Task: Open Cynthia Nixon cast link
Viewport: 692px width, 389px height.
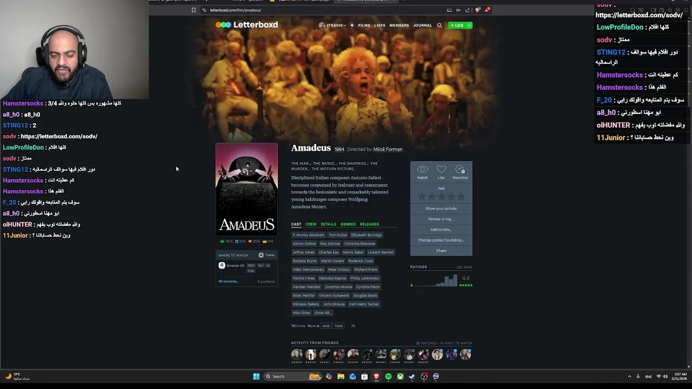Action: click(368, 287)
